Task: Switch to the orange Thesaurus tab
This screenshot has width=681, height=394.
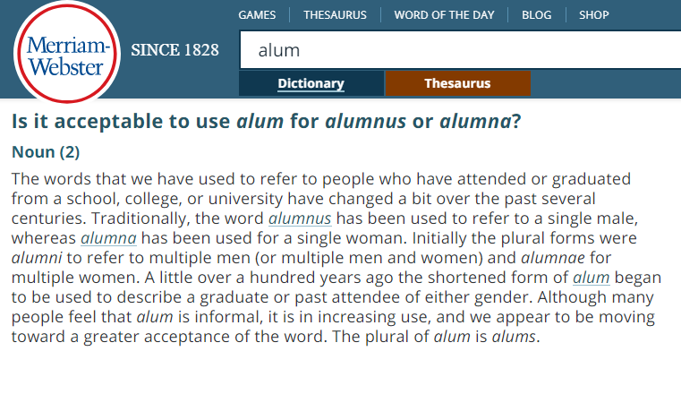Action: click(x=457, y=83)
